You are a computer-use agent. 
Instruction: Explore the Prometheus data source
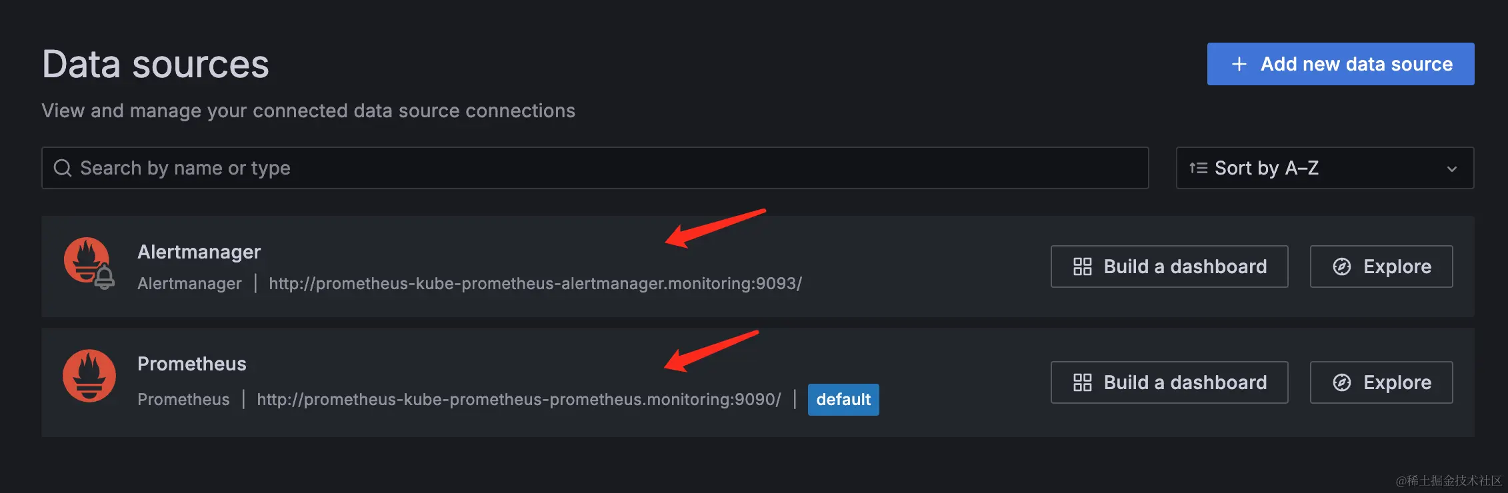click(1381, 382)
